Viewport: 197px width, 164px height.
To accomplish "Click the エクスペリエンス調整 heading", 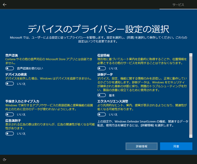I will tap(113, 101).
